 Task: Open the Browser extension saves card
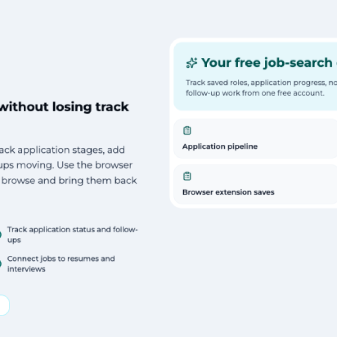[255, 184]
